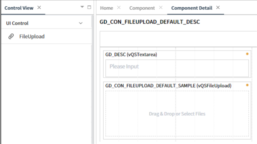The image size is (257, 144).
Task: Close the Control View panel tab
Action: (39, 7)
